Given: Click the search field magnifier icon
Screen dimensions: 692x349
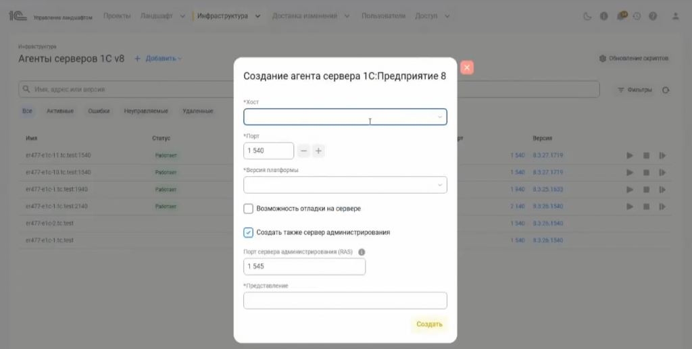Looking at the screenshot, I should point(26,89).
